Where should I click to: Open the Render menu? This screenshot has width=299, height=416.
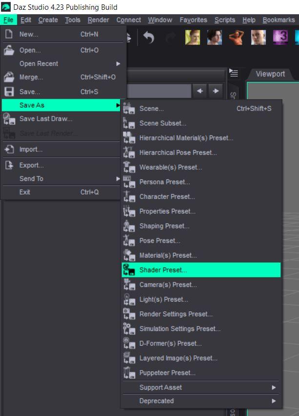coord(98,20)
